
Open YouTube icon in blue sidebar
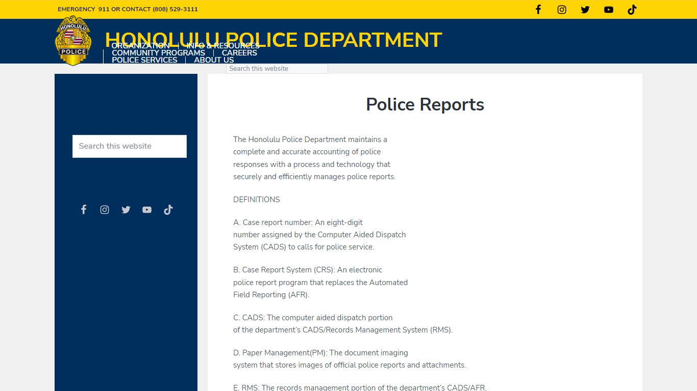pyautogui.click(x=147, y=210)
